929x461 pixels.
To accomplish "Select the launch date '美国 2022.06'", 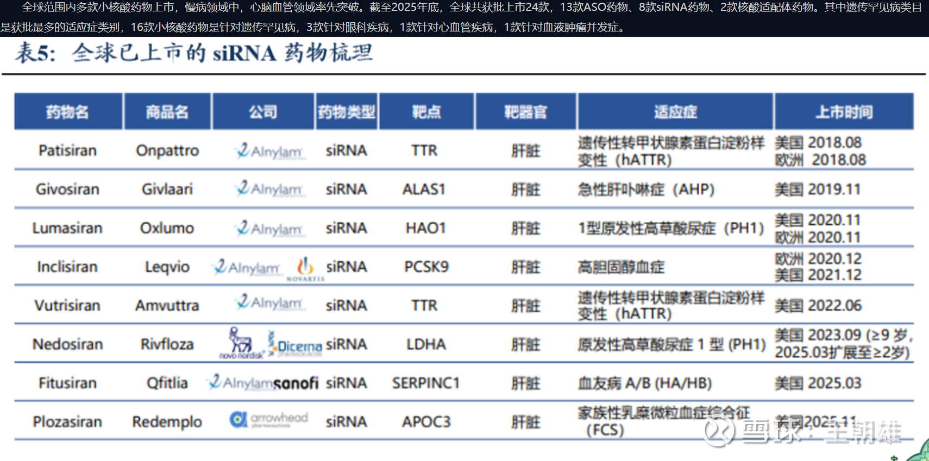I will click(x=818, y=305).
